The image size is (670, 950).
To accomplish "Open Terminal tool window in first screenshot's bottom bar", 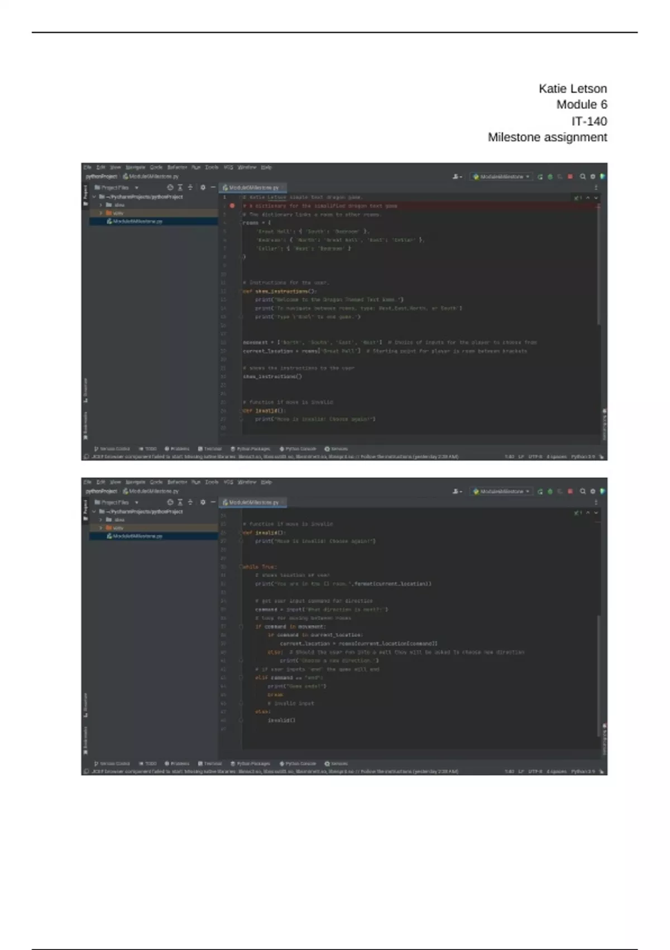I will pyautogui.click(x=210, y=449).
